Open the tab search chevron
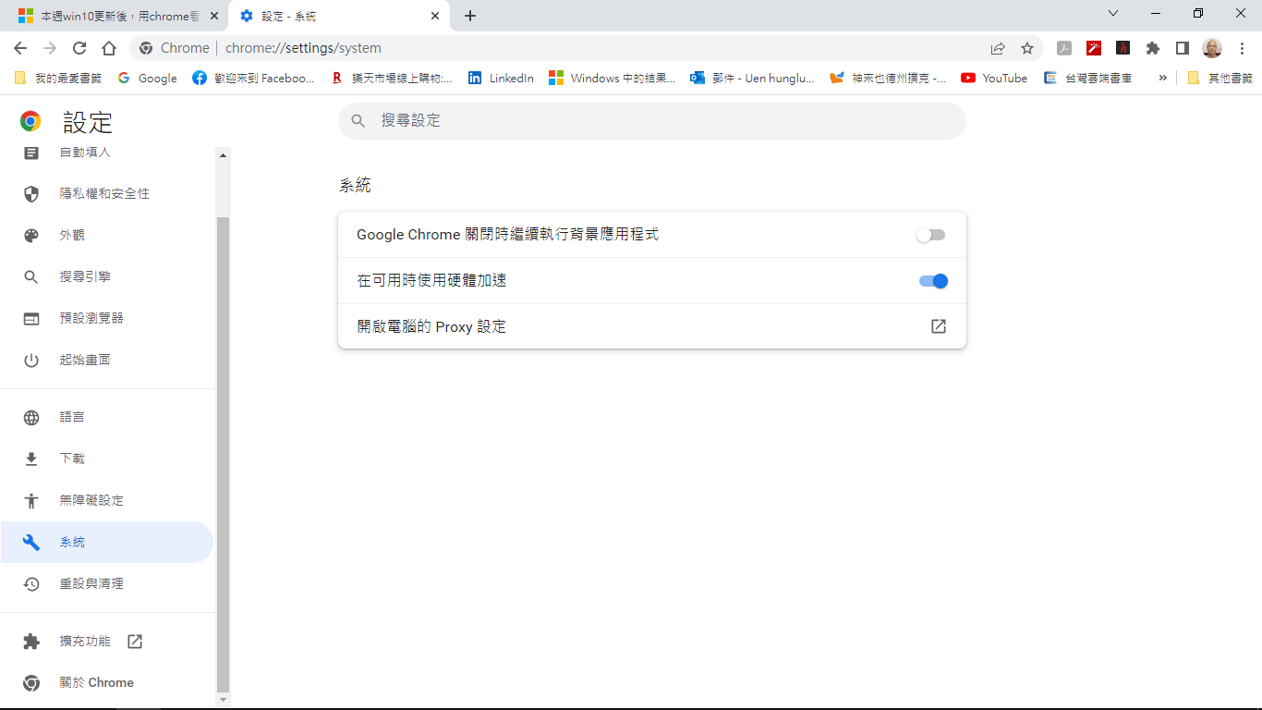1262x710 pixels. click(x=1113, y=14)
